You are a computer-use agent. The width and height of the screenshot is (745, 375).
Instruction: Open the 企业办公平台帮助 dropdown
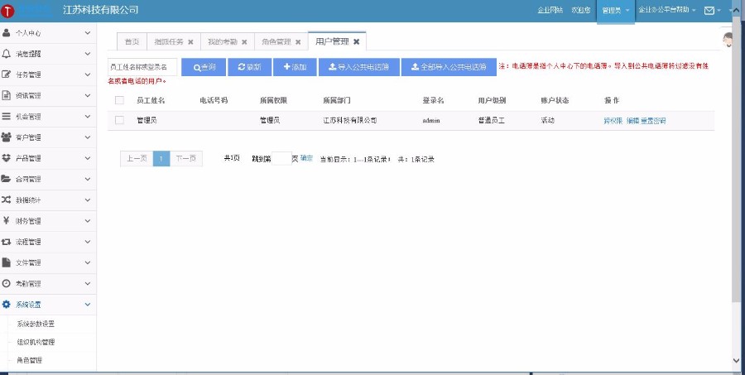pyautogui.click(x=667, y=10)
